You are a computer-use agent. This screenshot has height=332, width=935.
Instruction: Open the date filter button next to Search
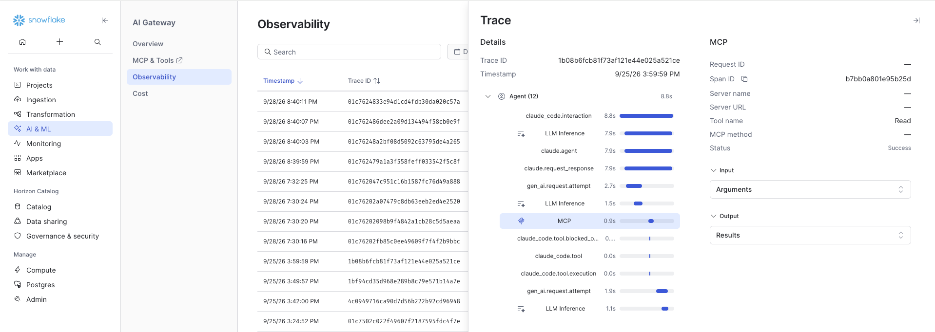click(458, 52)
